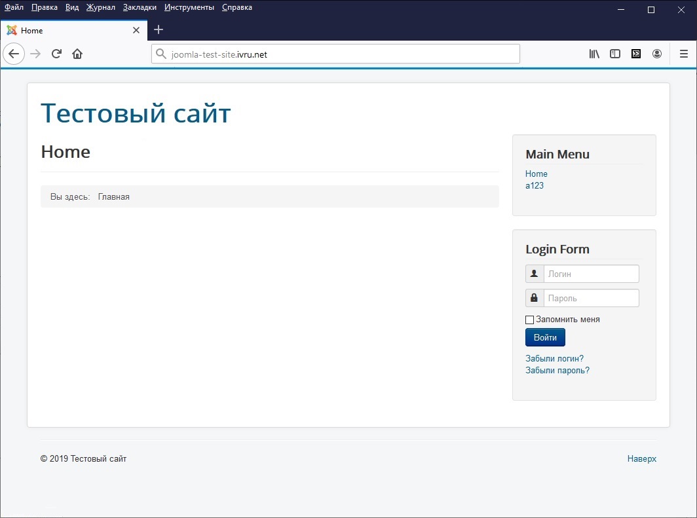
Task: Follow the Забыли логин? link
Action: pyautogui.click(x=554, y=358)
